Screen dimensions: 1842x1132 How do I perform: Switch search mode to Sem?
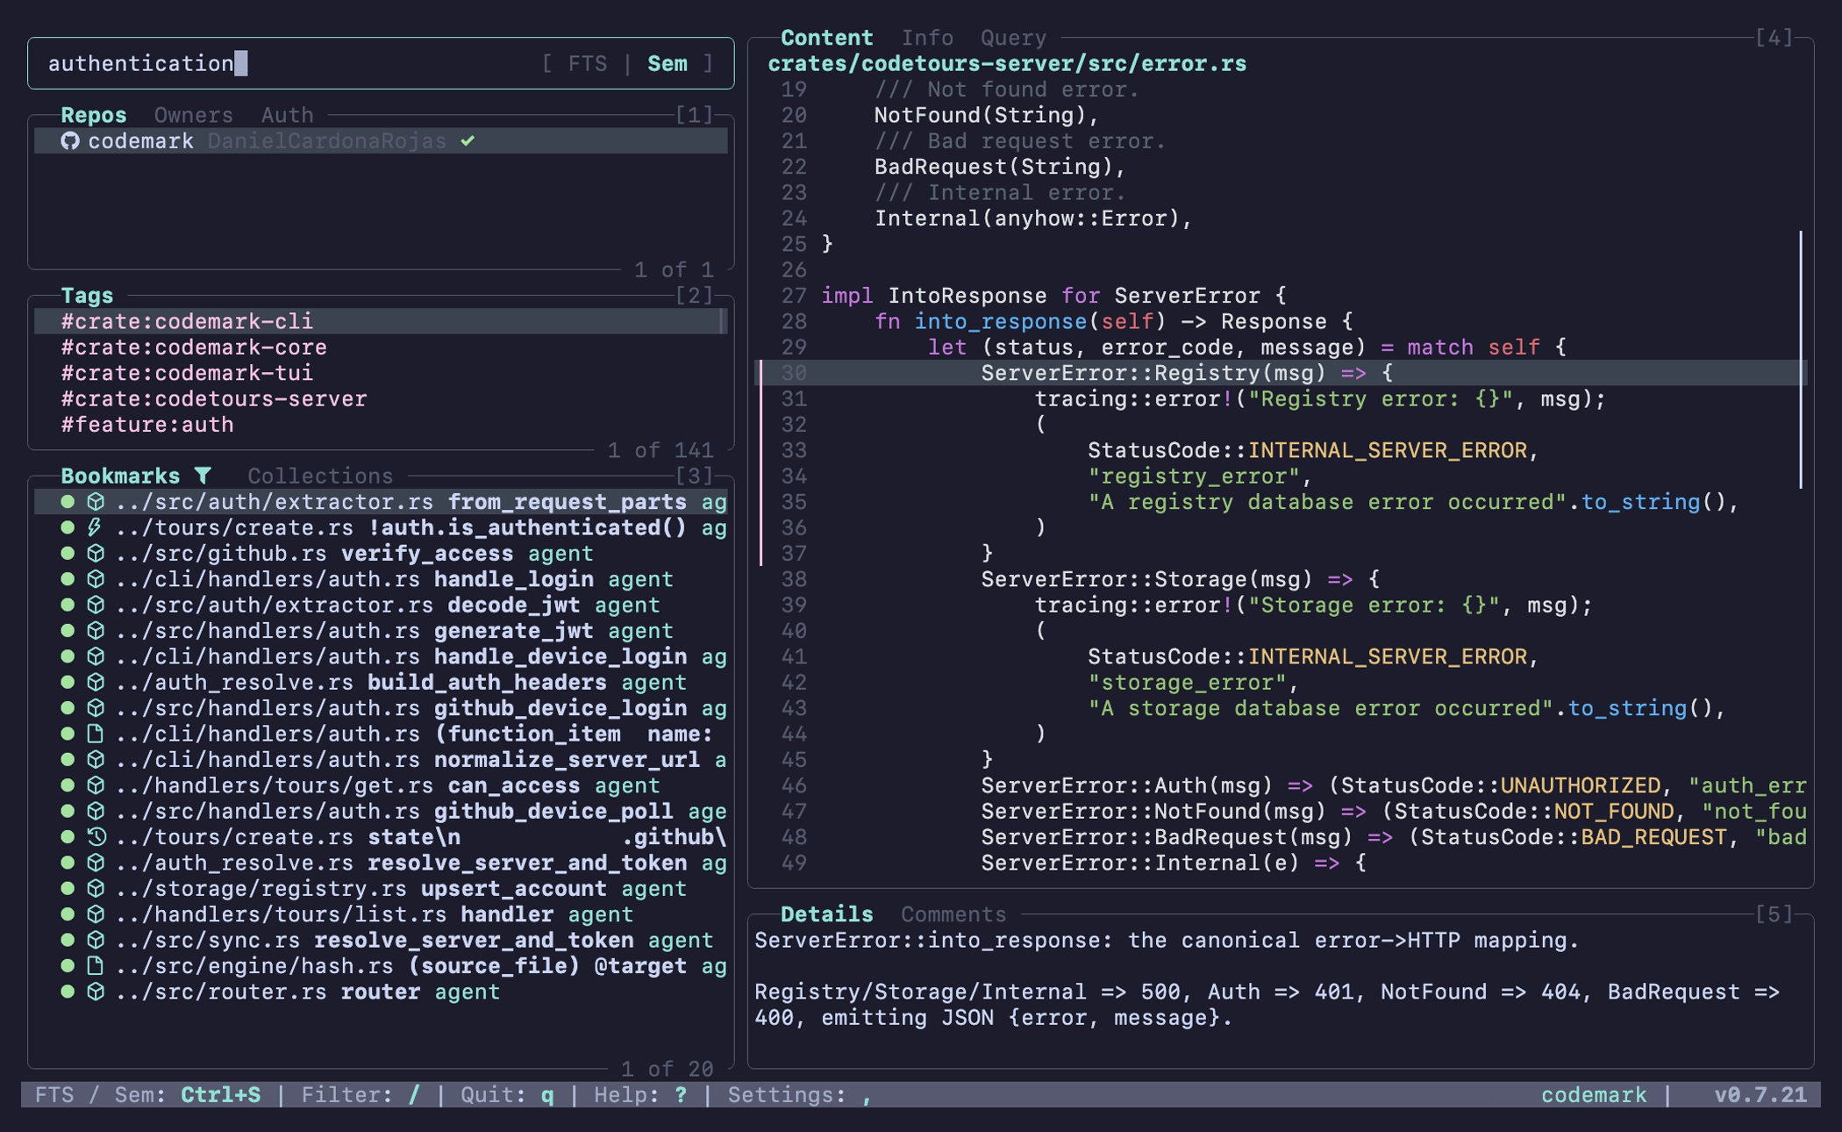point(668,63)
